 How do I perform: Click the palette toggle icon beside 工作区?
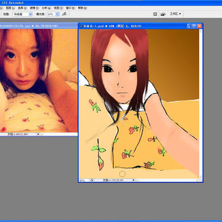click(x=163, y=14)
